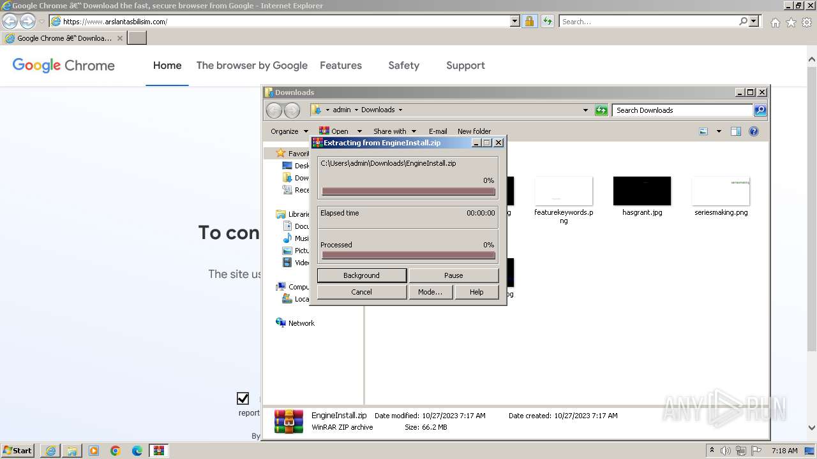Open the Features tab
Viewport: 817px width, 459px height.
(x=341, y=66)
